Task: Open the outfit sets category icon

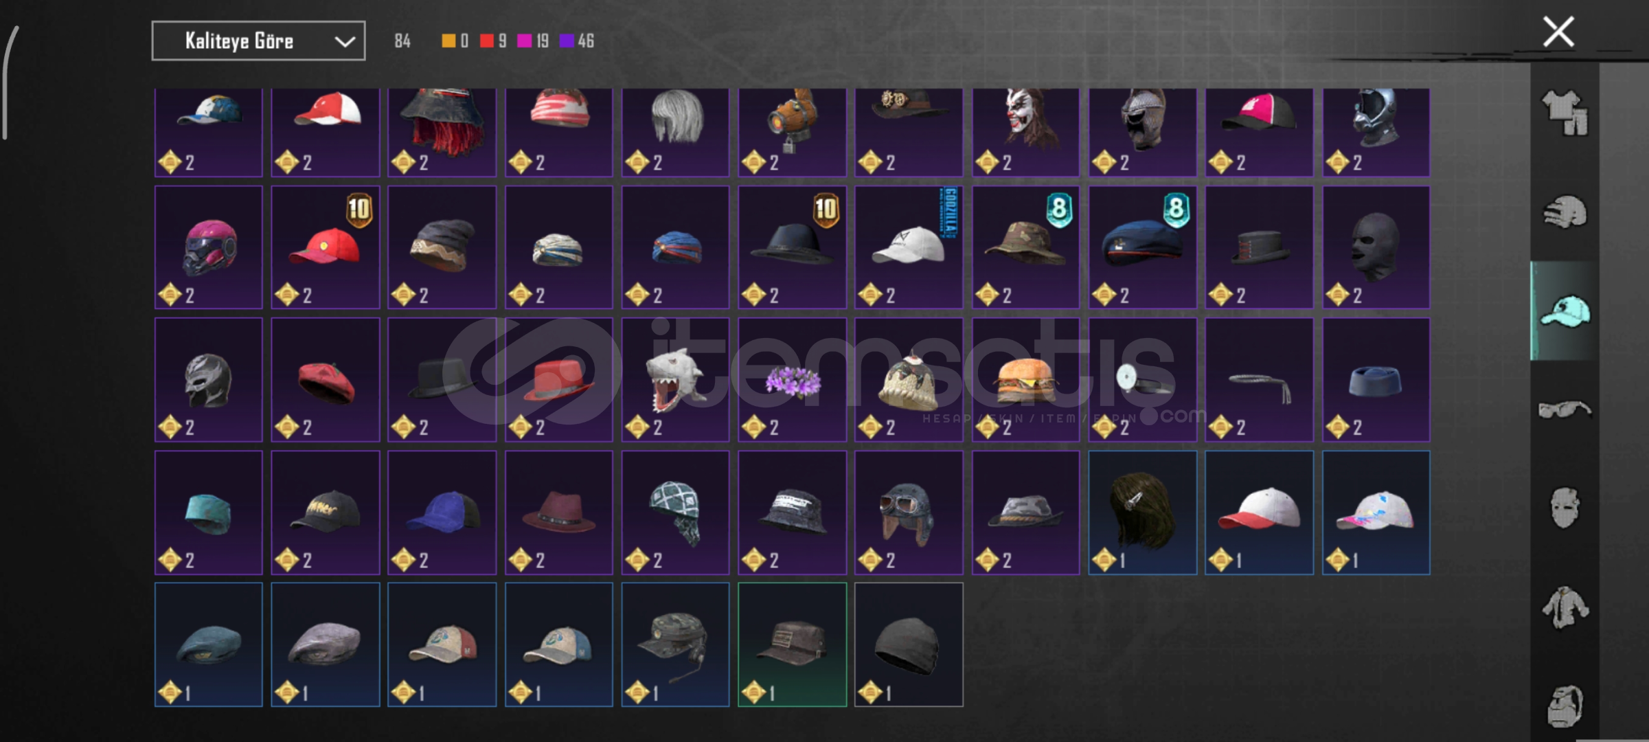Action: pos(1565,113)
